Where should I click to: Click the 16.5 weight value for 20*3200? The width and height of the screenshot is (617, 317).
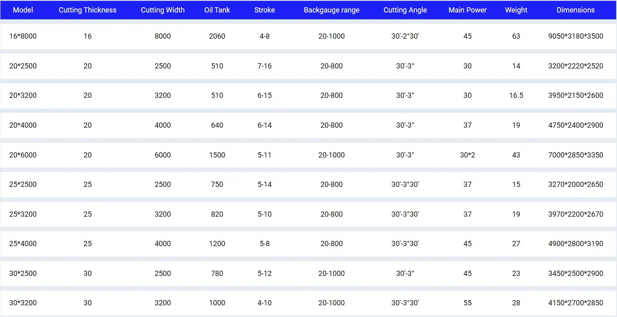pos(516,95)
